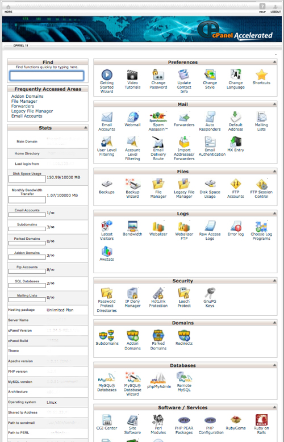Open the Getting Started Wizard icon

coord(107,75)
